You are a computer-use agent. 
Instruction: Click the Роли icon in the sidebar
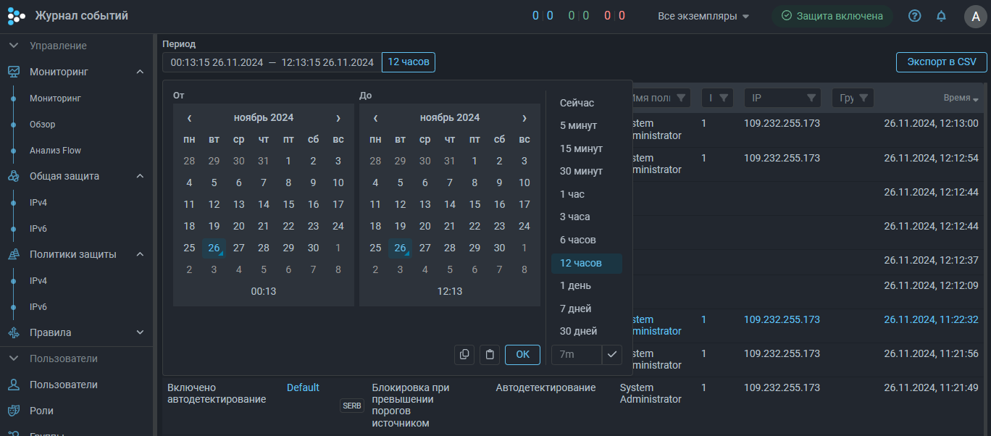tap(13, 411)
